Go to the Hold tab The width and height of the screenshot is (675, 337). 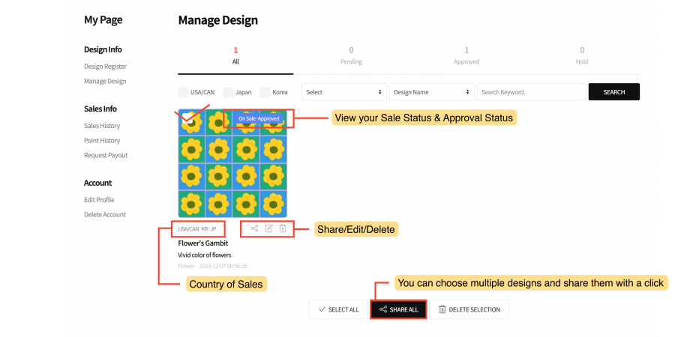[582, 55]
